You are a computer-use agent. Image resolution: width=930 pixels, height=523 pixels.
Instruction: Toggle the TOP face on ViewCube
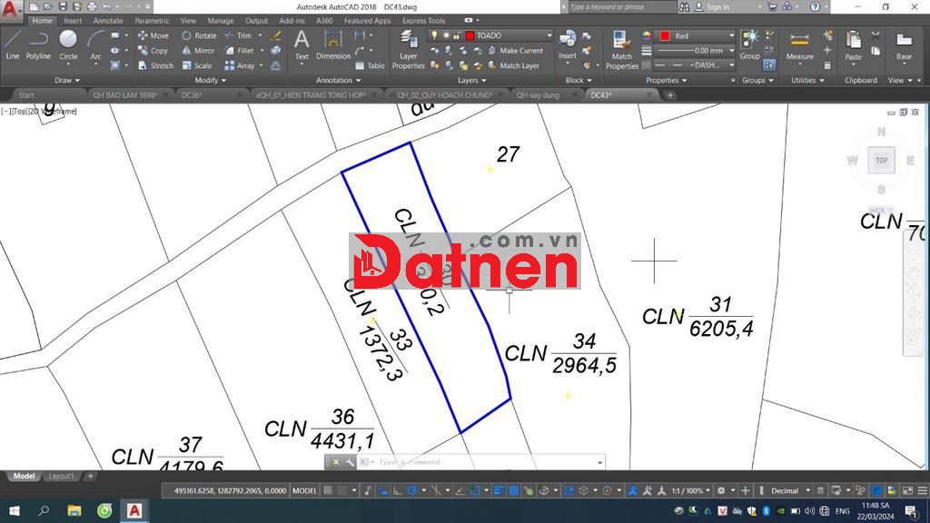click(881, 161)
